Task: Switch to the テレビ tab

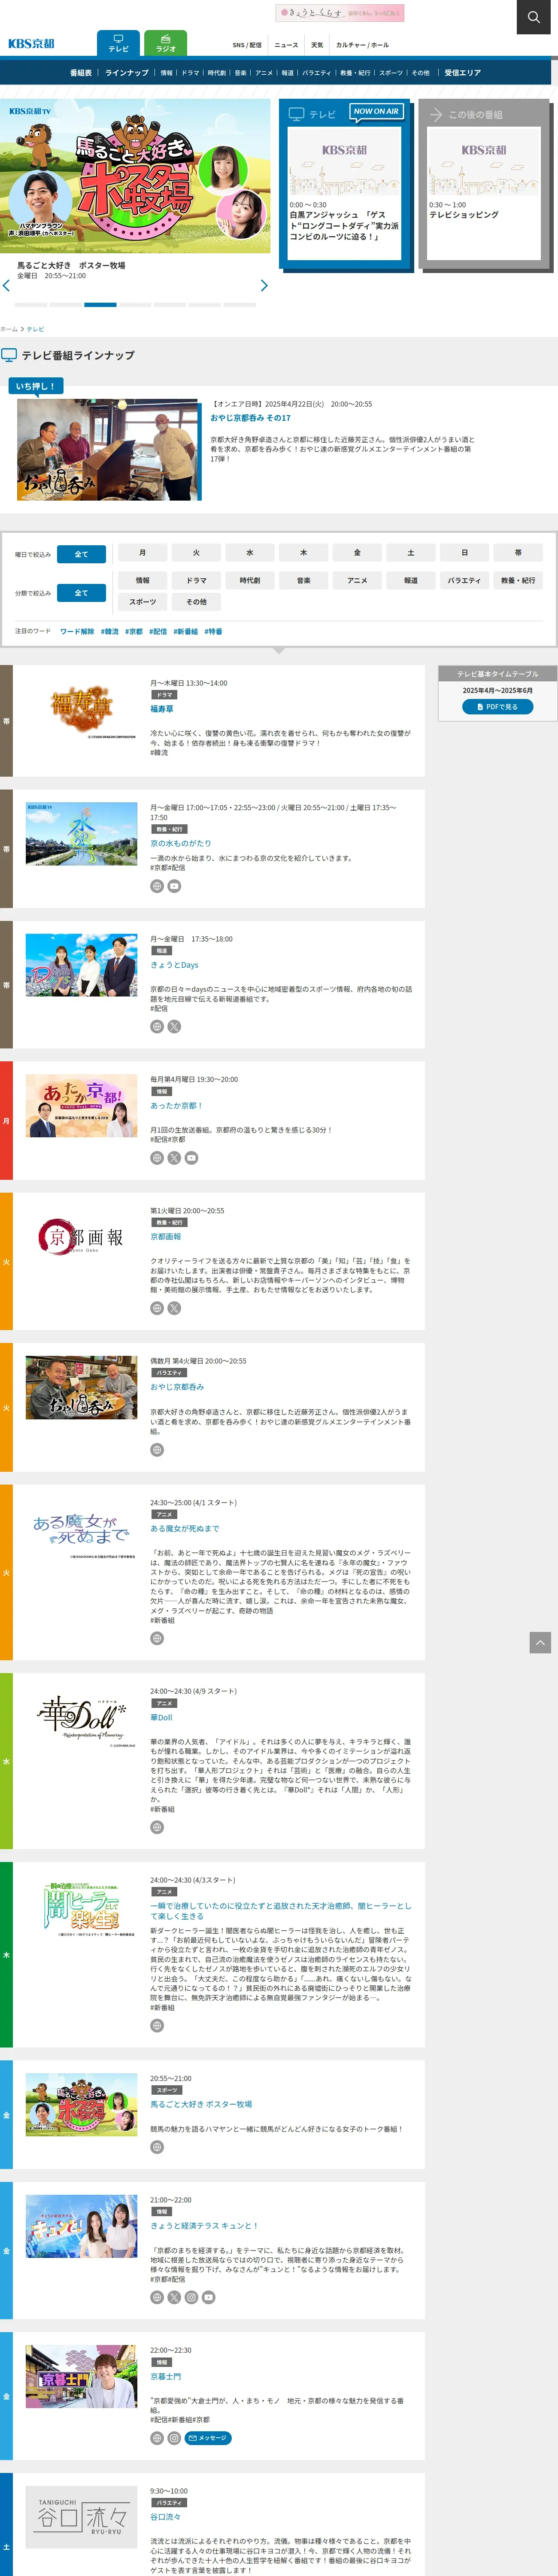Action: coord(118,43)
